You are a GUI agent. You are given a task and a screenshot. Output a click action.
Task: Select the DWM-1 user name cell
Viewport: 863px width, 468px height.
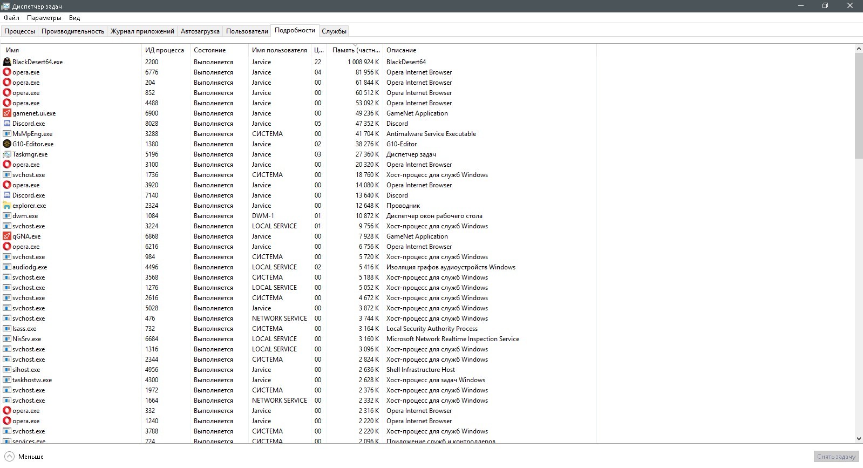[x=263, y=216]
